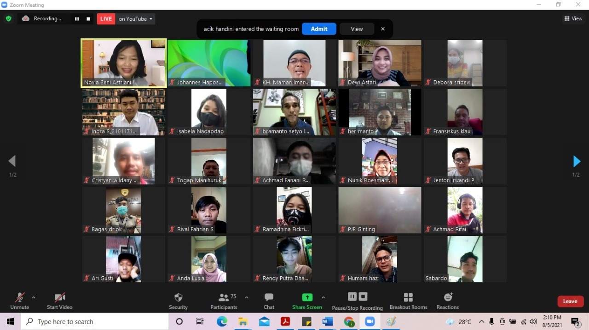Click the green Share Screen icon
The image size is (589, 330).
[307, 297]
